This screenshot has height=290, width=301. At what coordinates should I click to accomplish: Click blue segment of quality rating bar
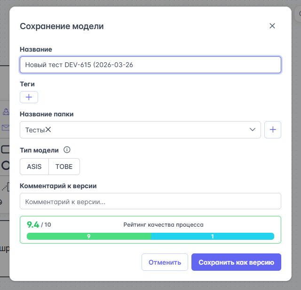click(212, 237)
